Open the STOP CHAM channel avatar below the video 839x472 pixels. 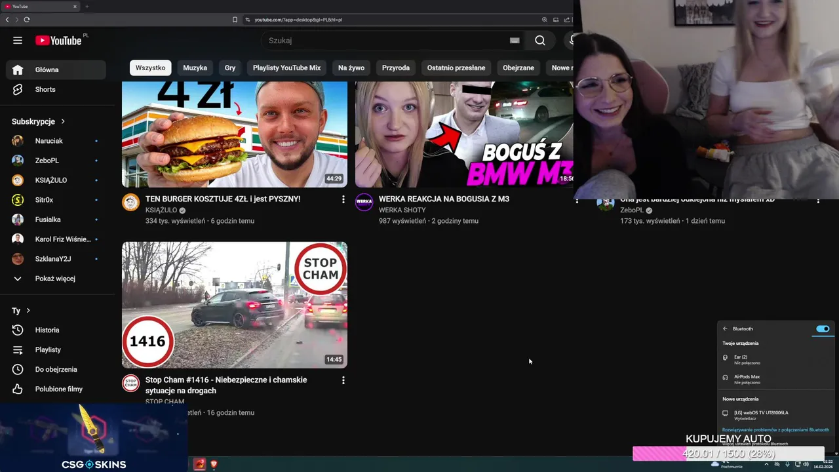(131, 383)
